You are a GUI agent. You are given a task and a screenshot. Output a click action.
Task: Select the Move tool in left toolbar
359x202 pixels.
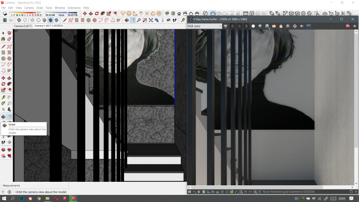click(x=3, y=78)
